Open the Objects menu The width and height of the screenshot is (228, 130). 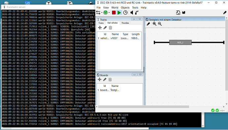(x=125, y=8)
